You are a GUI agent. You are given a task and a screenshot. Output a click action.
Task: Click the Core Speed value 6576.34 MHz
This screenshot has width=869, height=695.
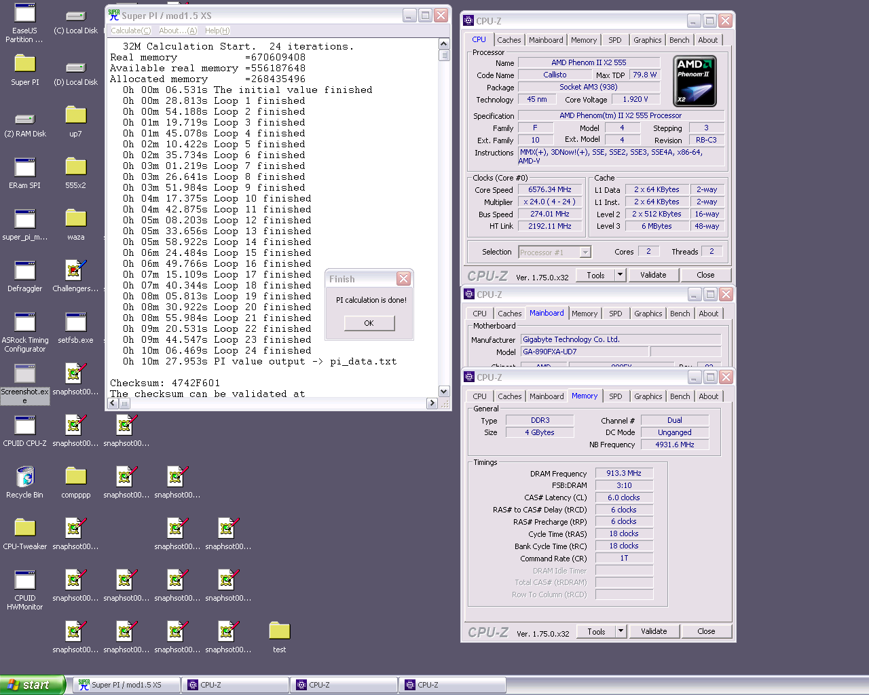tap(550, 190)
